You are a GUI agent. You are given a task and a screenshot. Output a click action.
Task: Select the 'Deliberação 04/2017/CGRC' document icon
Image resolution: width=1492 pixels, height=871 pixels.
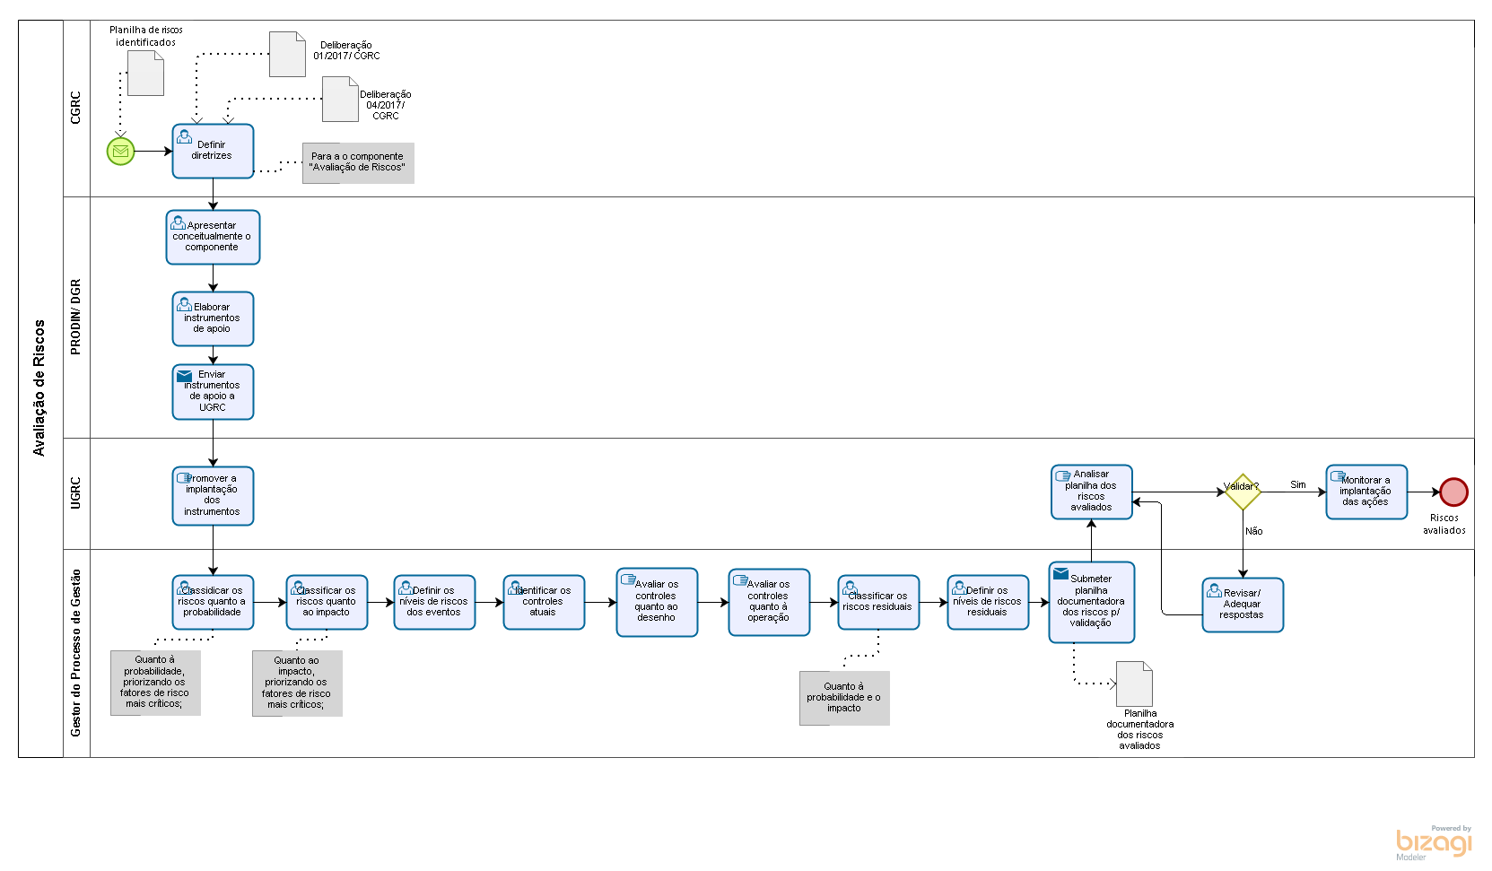click(x=340, y=99)
